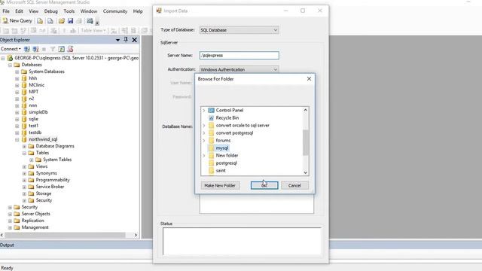Open the Type of Database dropdown
Viewport: 482px width, 271px height.
(x=239, y=30)
